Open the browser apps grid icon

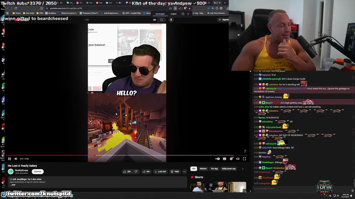pyautogui.click(x=7, y=13)
